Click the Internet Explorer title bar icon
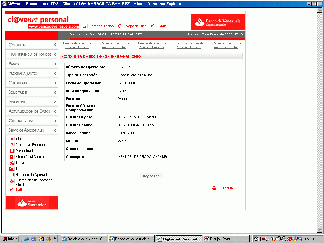Screen dimensions: 324x243 pyautogui.click(x=4, y=3)
